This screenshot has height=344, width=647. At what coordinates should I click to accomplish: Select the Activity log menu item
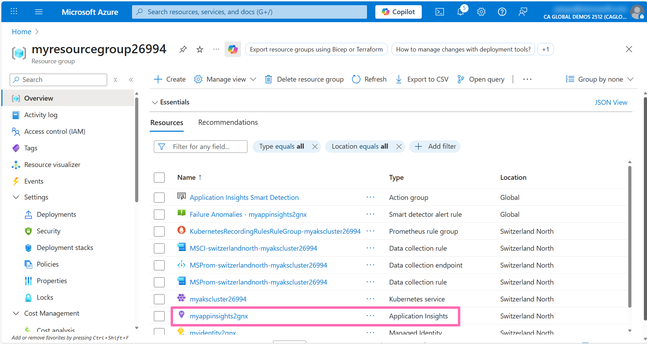pos(41,114)
